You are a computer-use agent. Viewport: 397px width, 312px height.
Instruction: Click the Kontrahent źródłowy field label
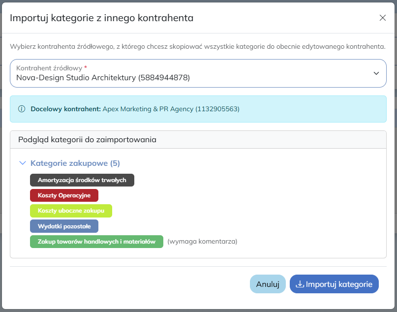tap(49, 68)
